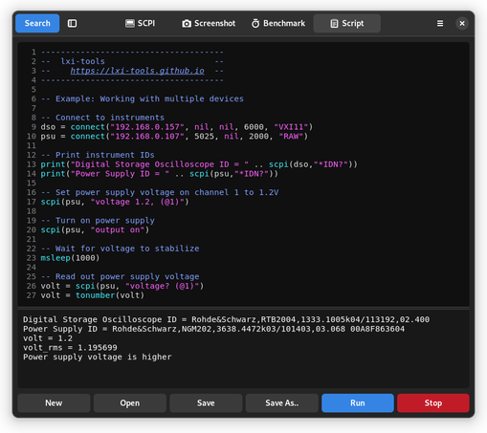Run the current script
Viewport: 487px width, 433px height.
(358, 403)
